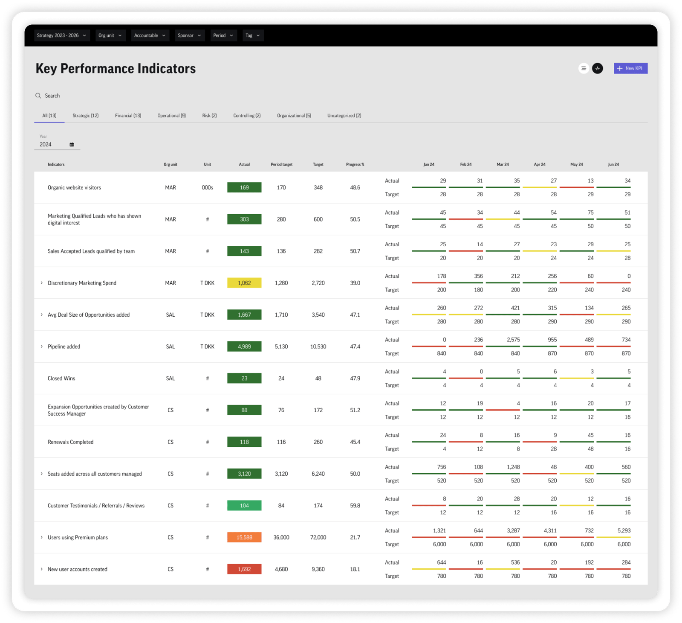Switch to chart view icon
The height and width of the screenshot is (623, 682).
(598, 68)
